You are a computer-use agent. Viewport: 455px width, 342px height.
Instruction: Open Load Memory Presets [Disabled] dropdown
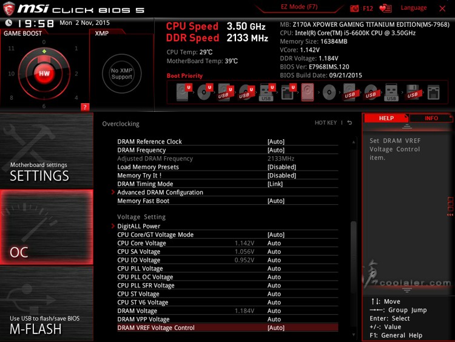tap(281, 167)
